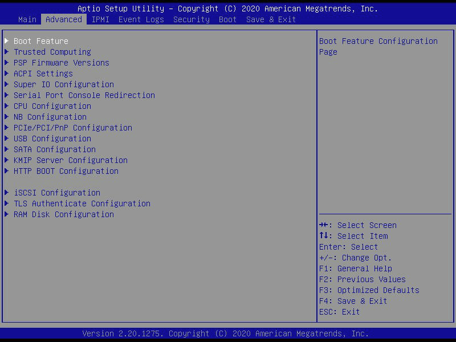Click the arrow beside HTTP BOOT Configuration
The image size is (456, 342).
click(7, 170)
